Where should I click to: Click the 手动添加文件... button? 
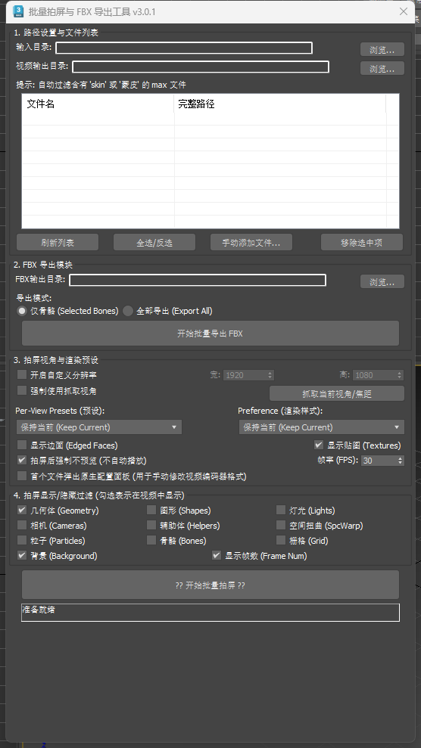point(251,242)
